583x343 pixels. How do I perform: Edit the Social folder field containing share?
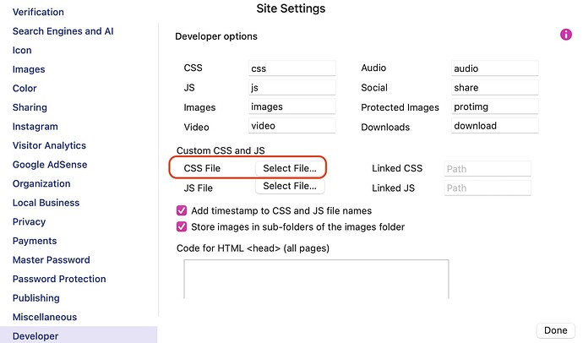coord(495,87)
